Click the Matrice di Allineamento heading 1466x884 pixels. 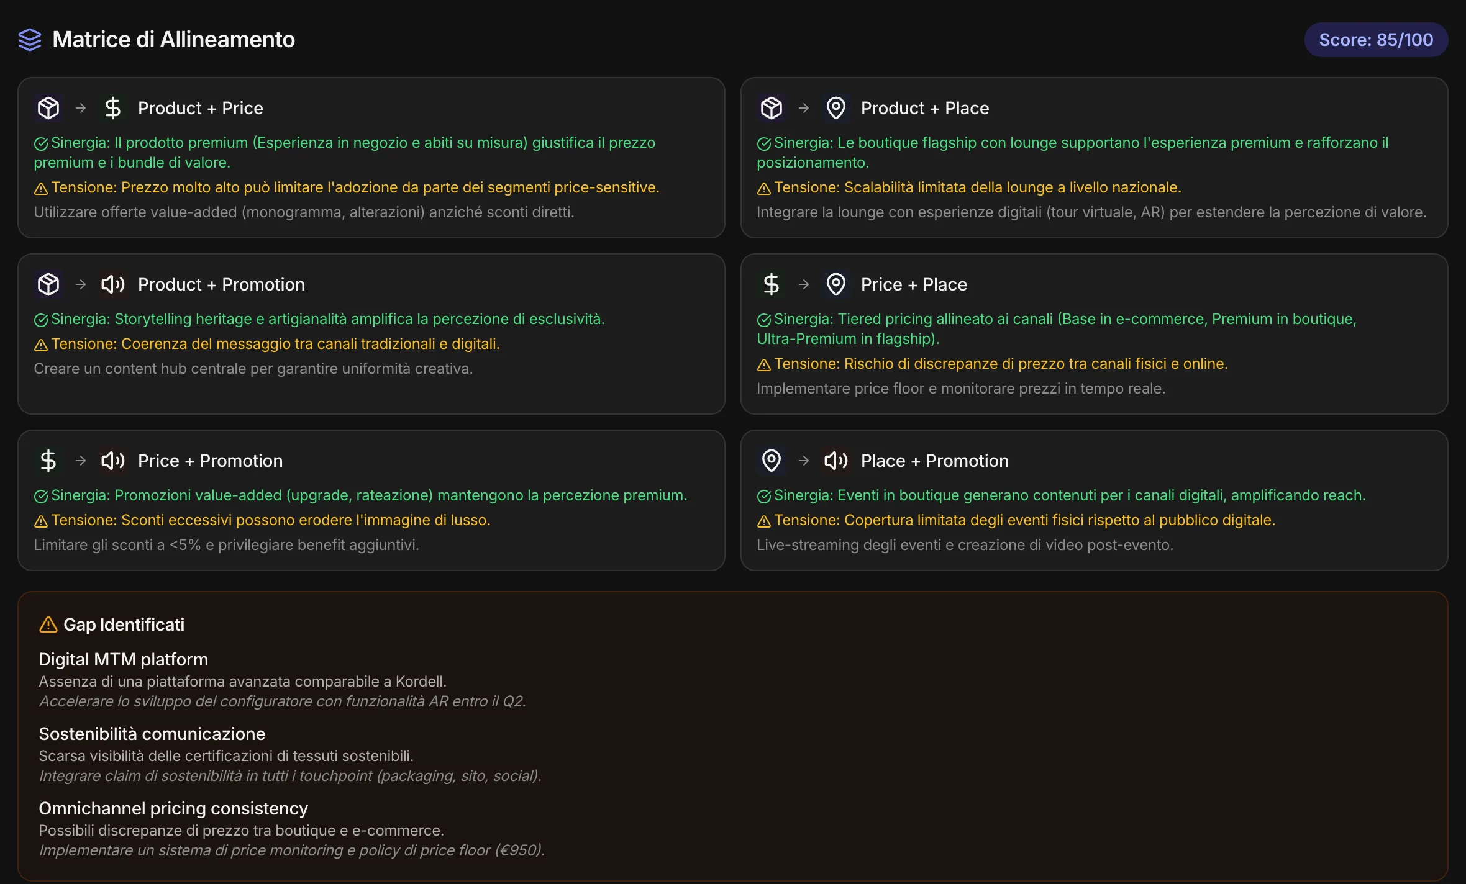pyautogui.click(x=173, y=40)
